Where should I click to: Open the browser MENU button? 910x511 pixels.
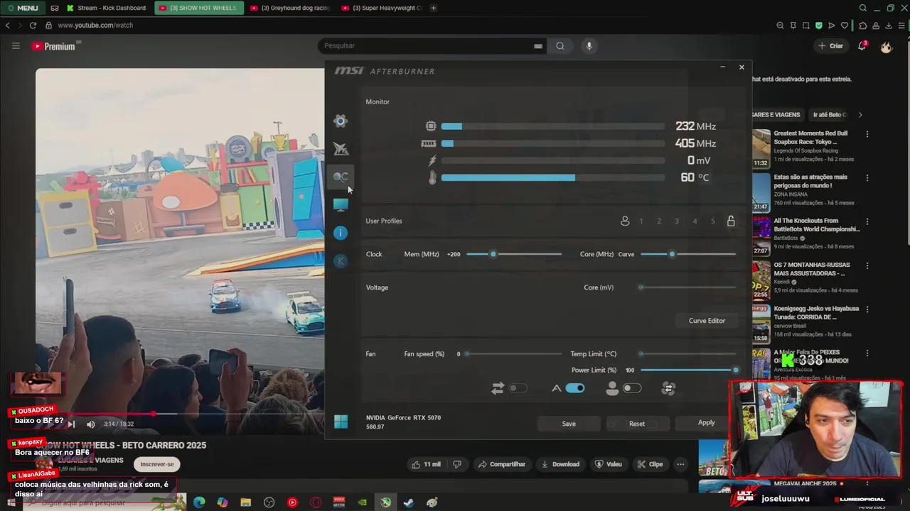23,8
